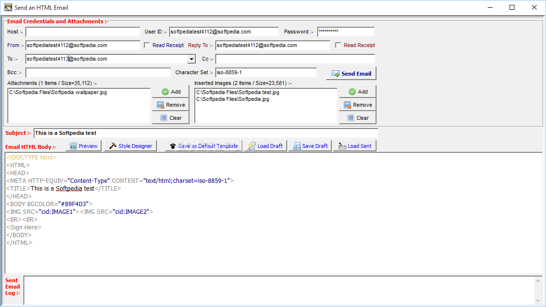The image size is (546, 307).
Task: Click the Remove icon for Inserted Images
Action: pyautogui.click(x=347, y=105)
